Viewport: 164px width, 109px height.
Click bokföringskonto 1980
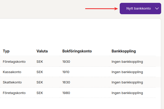click(66, 93)
